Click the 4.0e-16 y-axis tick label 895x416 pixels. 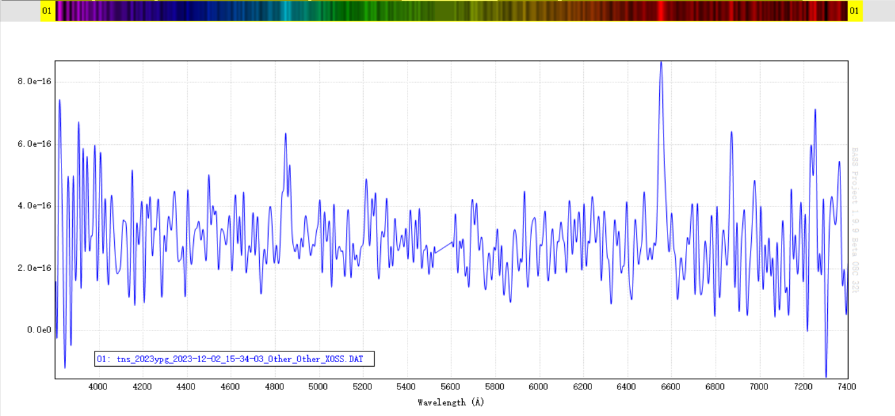34,206
